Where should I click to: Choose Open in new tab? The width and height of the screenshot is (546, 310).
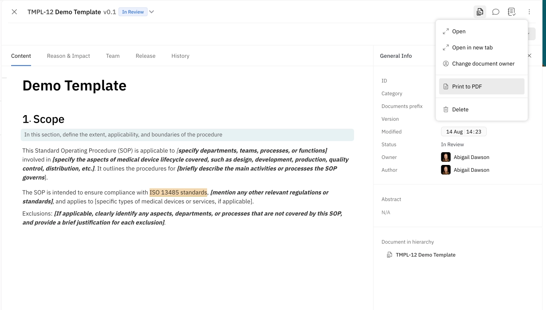click(x=472, y=47)
